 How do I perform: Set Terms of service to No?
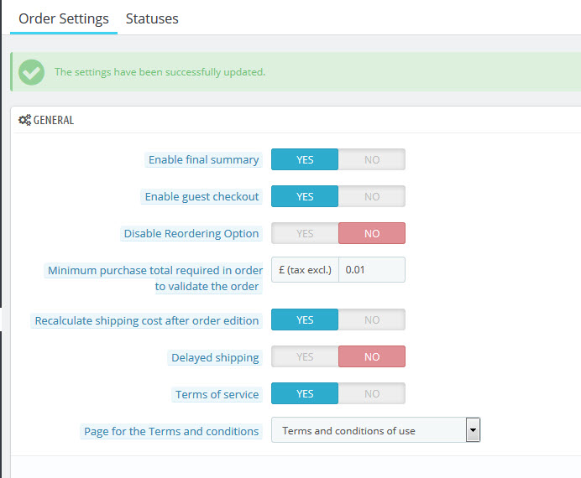tap(371, 393)
